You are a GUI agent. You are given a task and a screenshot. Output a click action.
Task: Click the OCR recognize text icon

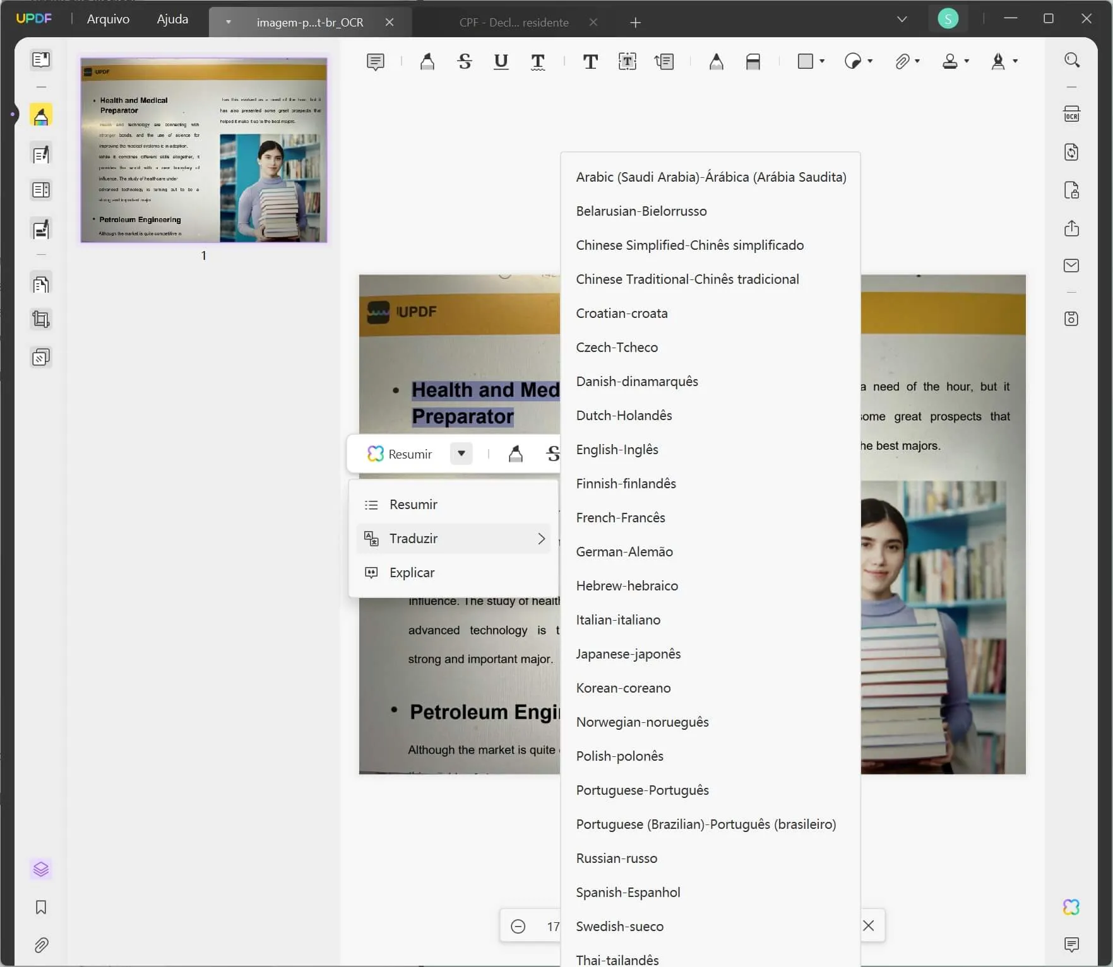(1072, 114)
